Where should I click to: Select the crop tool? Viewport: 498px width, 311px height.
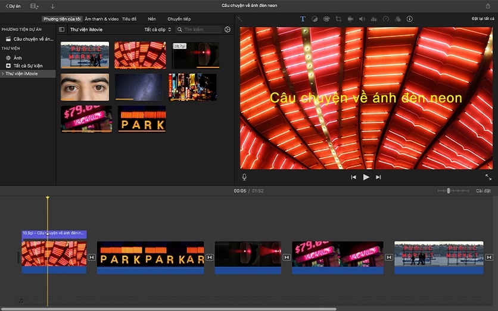click(338, 19)
